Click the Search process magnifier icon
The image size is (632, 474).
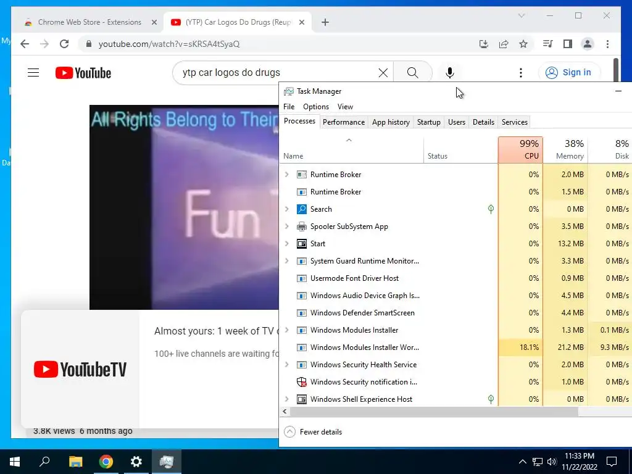click(x=301, y=209)
